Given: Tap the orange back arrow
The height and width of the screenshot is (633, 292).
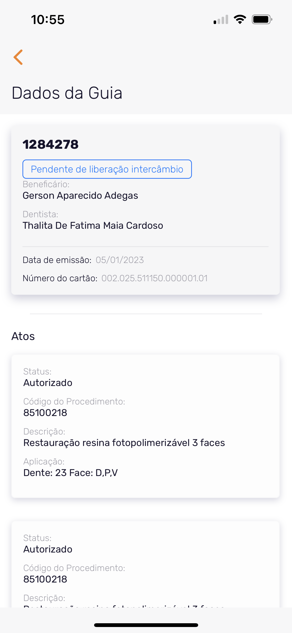Looking at the screenshot, I should coord(18,57).
